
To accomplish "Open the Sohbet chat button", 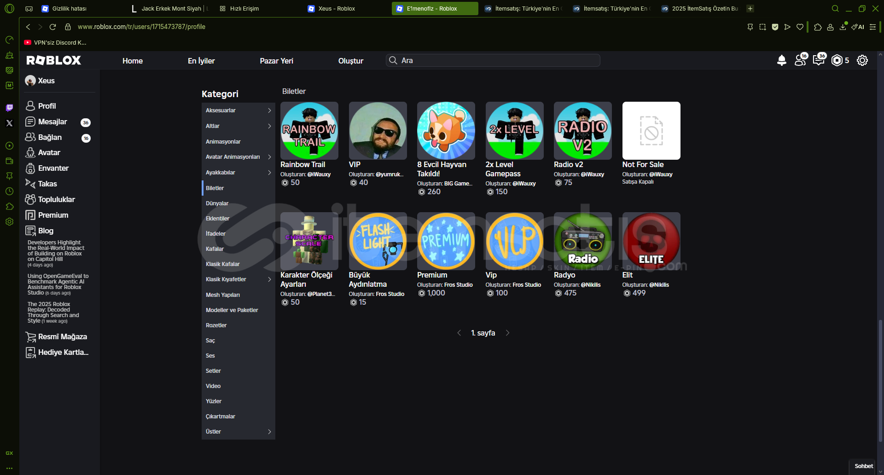I will [864, 466].
